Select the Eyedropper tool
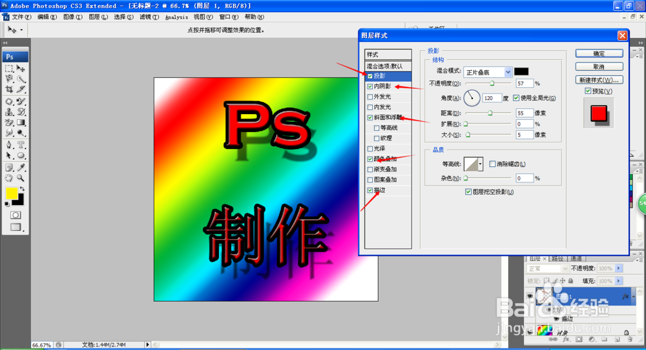The width and height of the screenshot is (646, 350). coord(21,168)
